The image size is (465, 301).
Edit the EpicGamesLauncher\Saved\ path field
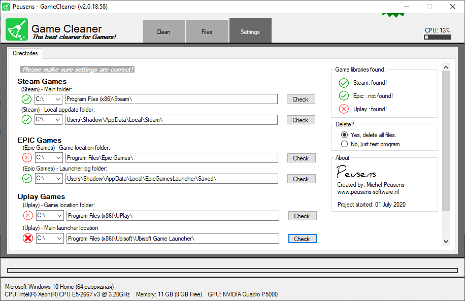tap(172, 179)
